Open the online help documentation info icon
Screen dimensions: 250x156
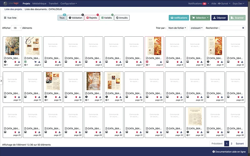point(213,152)
